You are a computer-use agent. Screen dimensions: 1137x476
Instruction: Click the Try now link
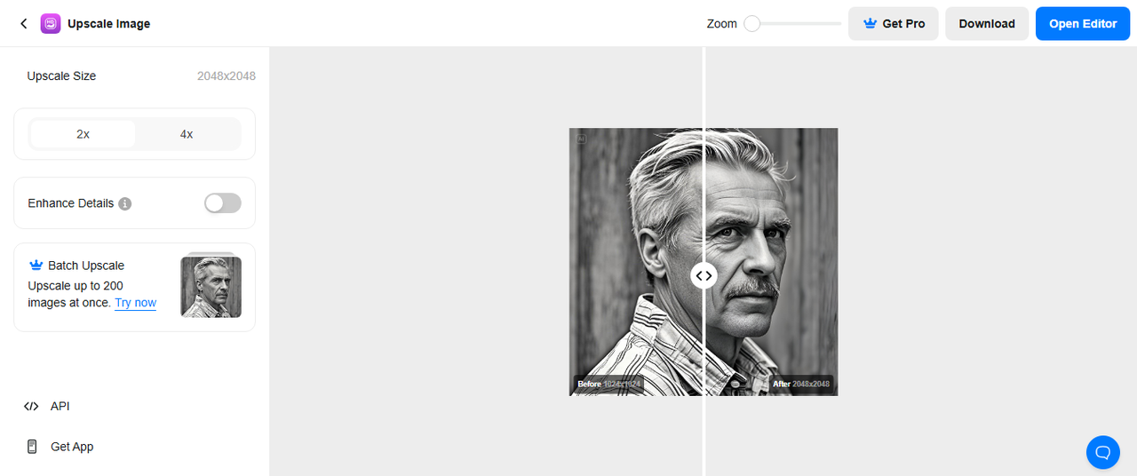(x=135, y=303)
